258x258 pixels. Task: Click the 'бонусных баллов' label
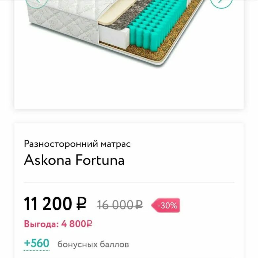(93, 245)
